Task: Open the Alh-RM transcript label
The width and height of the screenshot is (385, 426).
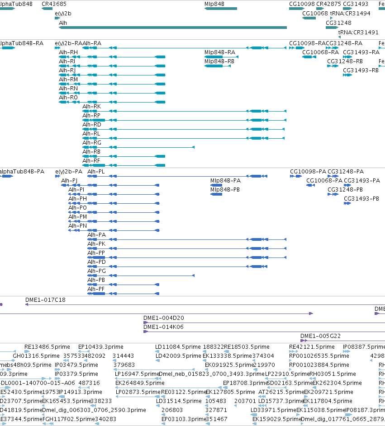Action: 68,80
